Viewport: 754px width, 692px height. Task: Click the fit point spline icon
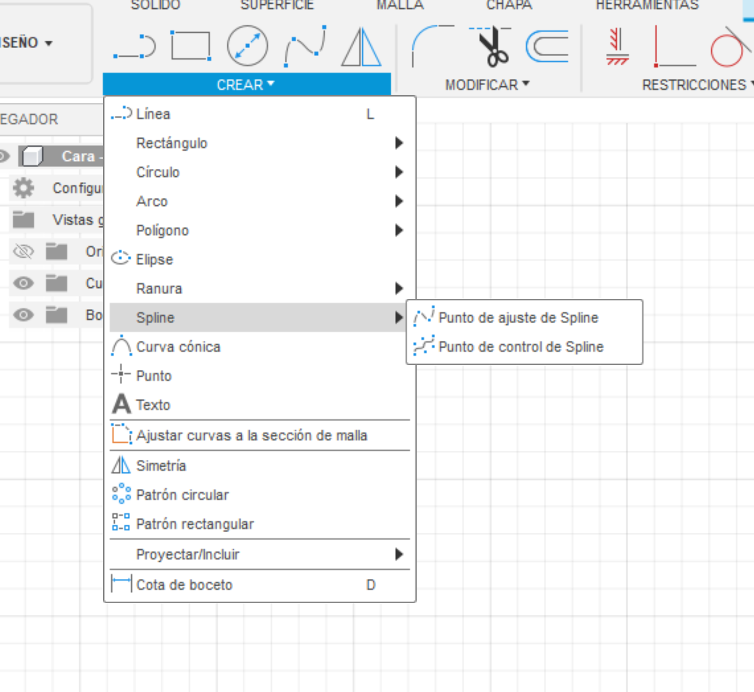coord(424,316)
